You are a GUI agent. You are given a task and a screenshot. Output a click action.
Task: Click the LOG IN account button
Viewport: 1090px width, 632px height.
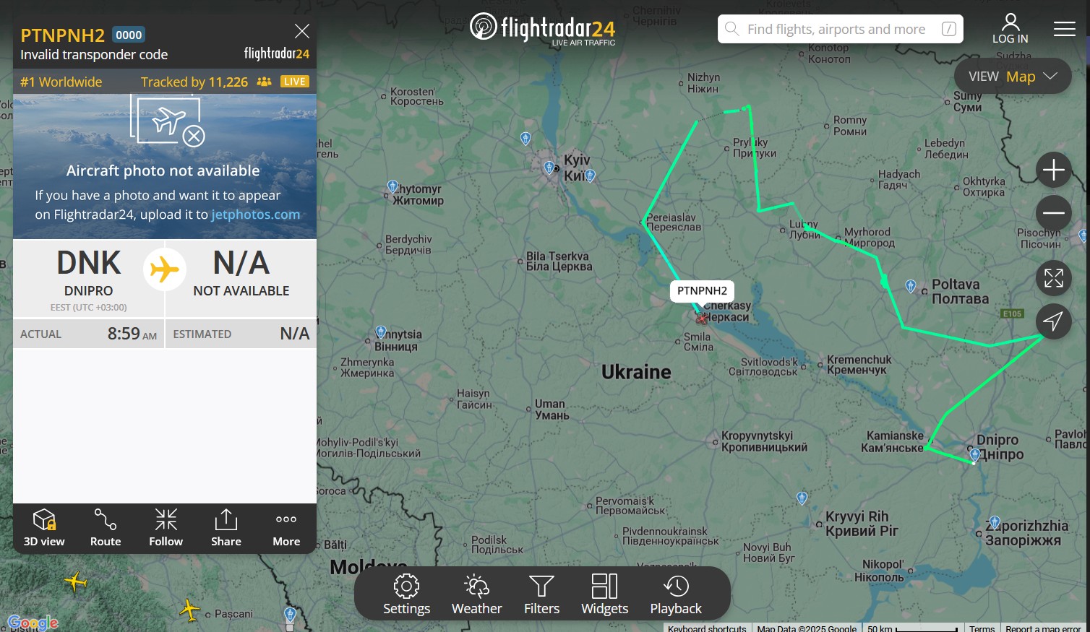pos(1010,29)
